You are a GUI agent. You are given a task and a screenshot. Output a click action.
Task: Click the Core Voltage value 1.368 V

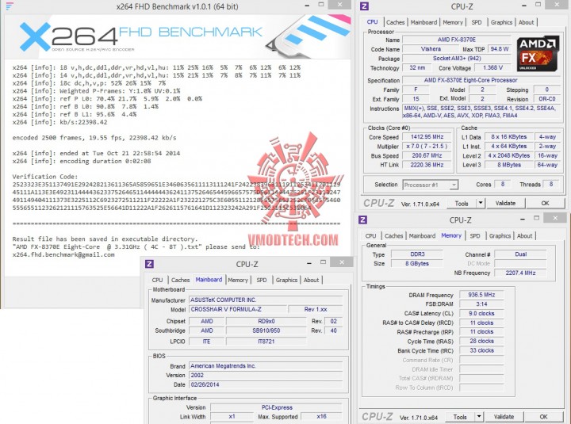pyautogui.click(x=493, y=67)
